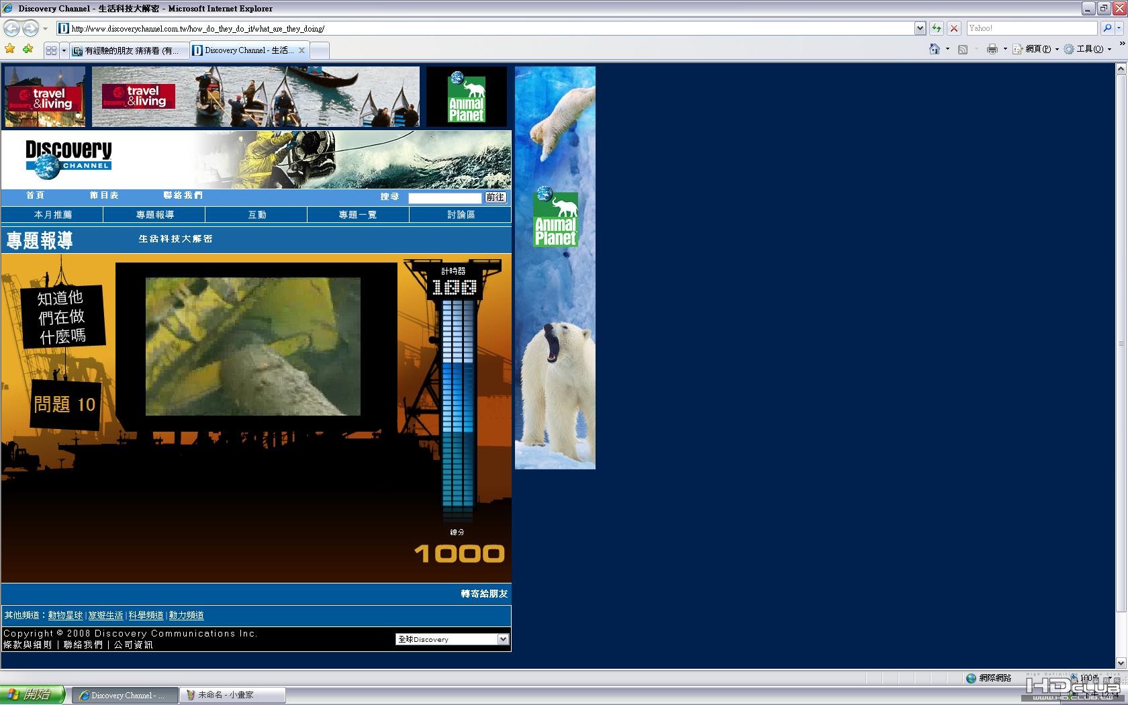Click the 轉寄給朋友 forward link
The image size is (1128, 705).
coord(484,594)
